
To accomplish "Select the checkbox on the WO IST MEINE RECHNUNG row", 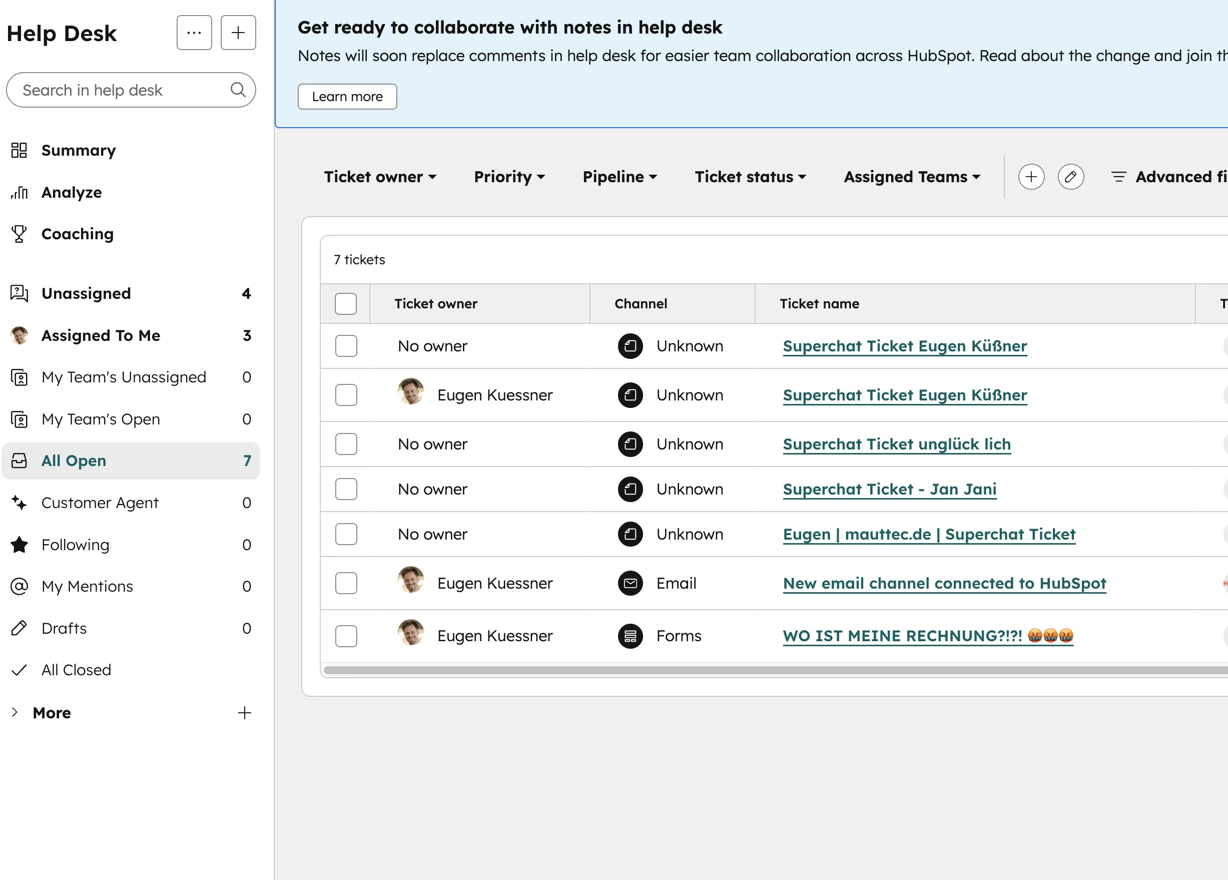I will [346, 636].
